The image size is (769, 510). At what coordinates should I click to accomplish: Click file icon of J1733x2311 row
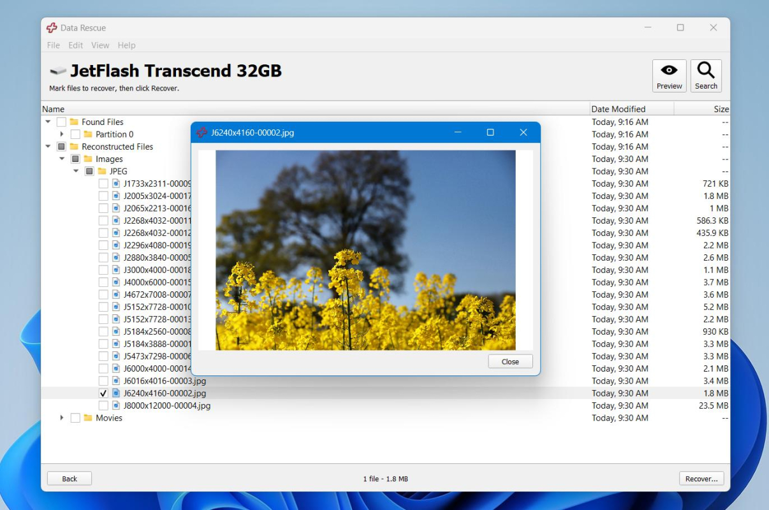[116, 184]
